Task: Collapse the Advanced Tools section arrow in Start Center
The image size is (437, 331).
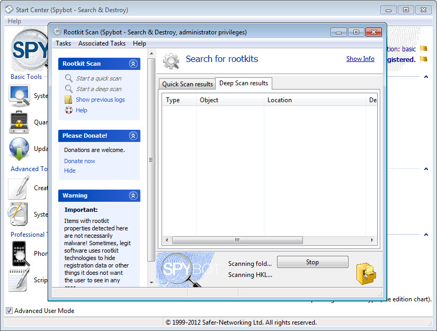Action: [x=426, y=169]
